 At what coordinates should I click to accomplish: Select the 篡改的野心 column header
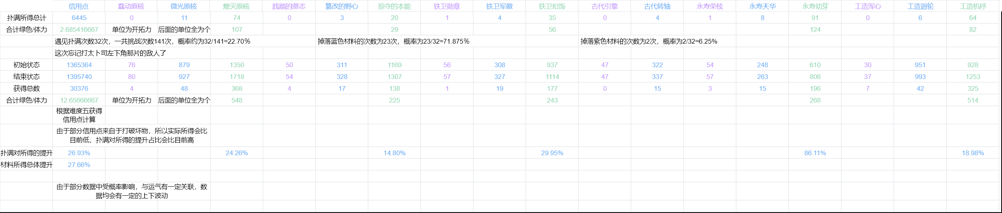[342, 6]
